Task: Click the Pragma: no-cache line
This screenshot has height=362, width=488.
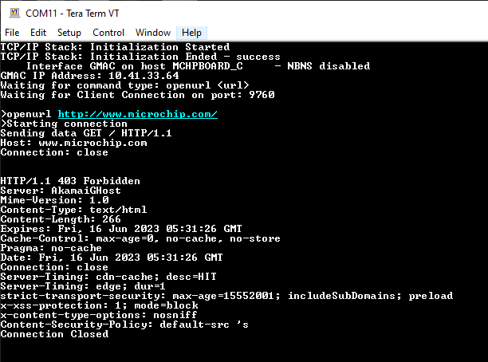Action: coord(51,248)
